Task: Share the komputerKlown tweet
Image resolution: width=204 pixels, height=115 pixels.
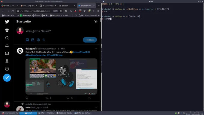Action: (89, 98)
